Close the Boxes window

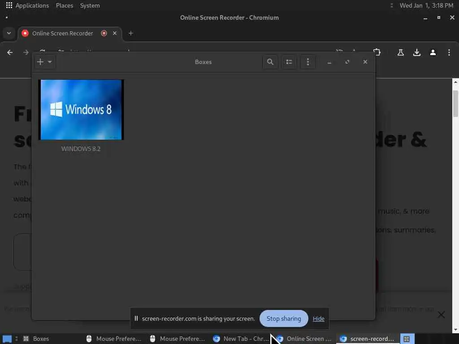coord(365,62)
